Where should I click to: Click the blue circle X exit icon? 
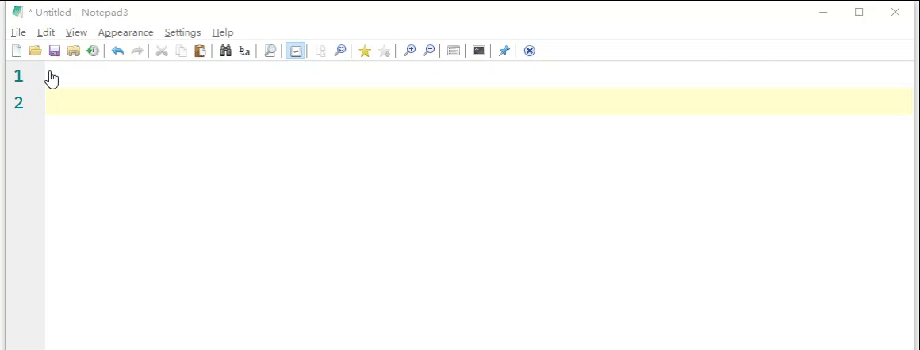point(529,51)
